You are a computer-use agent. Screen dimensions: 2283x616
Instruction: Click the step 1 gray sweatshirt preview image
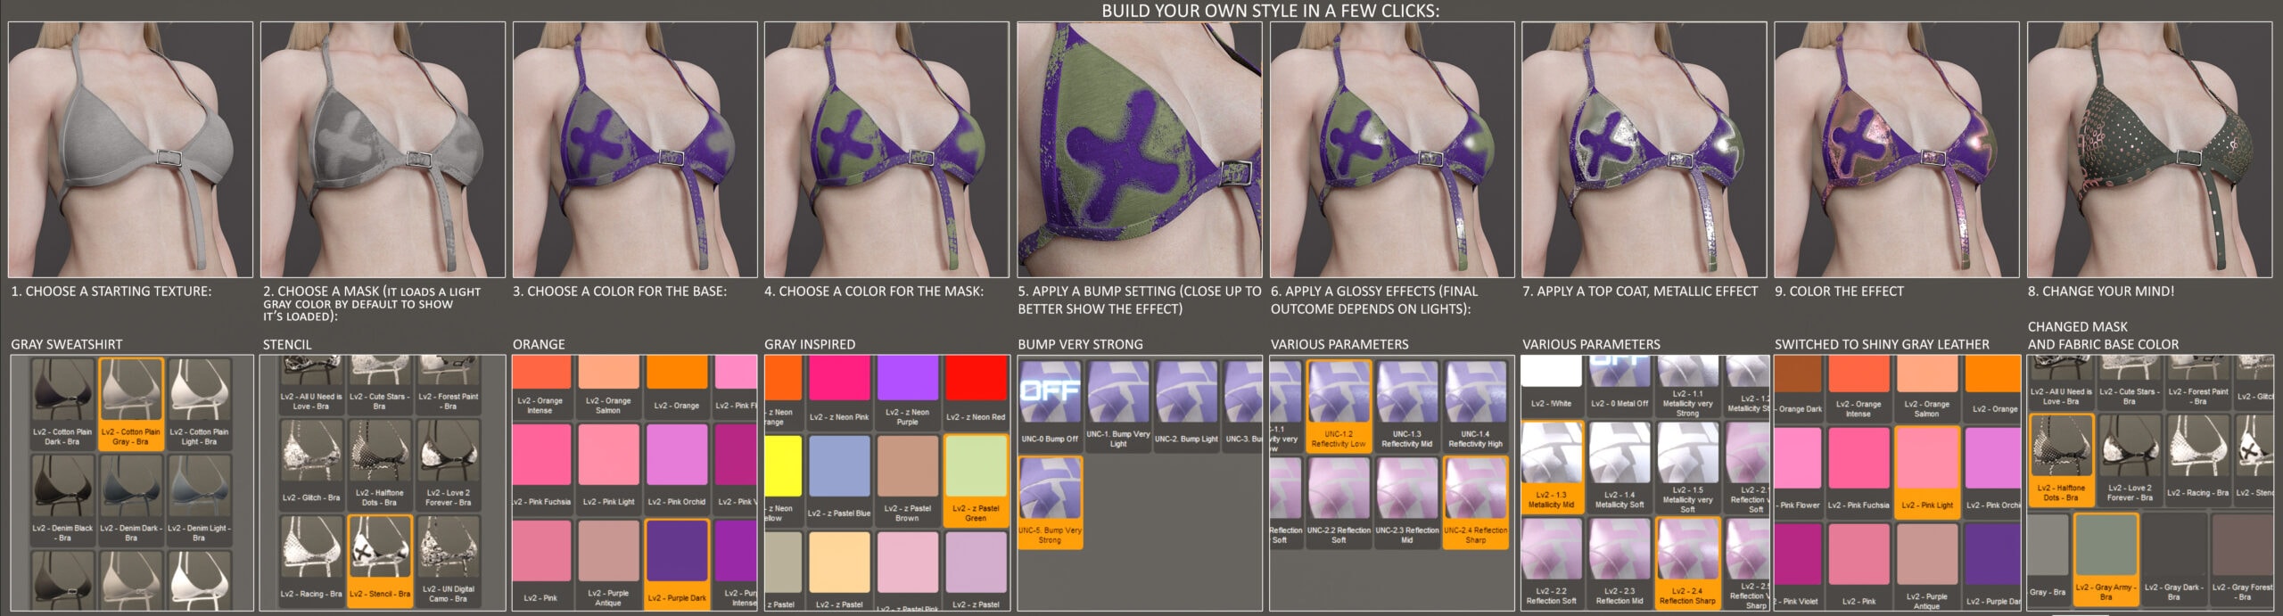(x=130, y=150)
